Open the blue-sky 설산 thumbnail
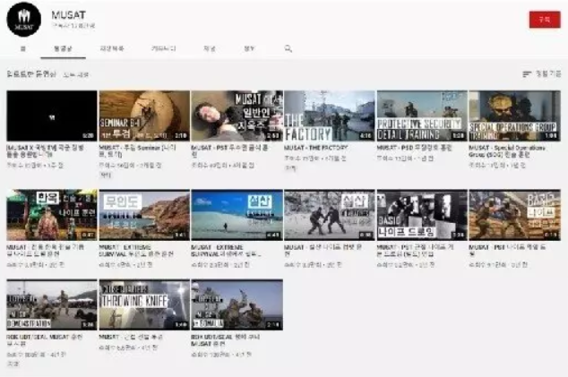This screenshot has width=568, height=377. pyautogui.click(x=237, y=215)
